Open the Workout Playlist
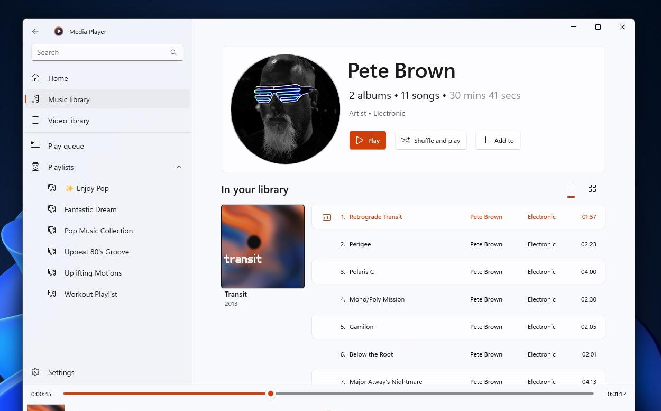The image size is (661, 411). tap(107, 294)
